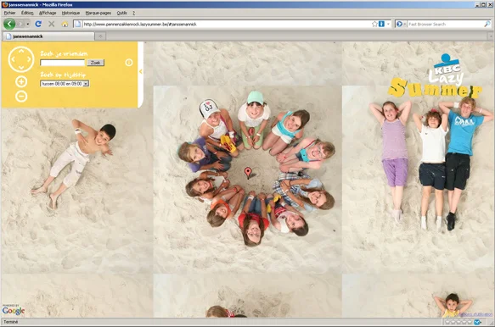
Task: Open the address bar history dropdown arrow
Action: point(388,24)
